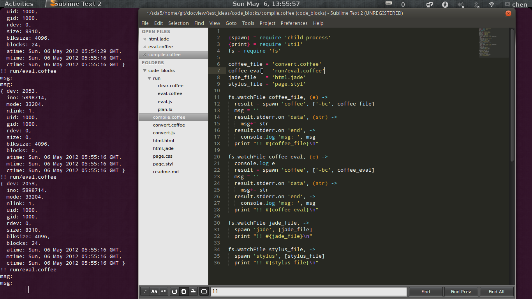Close eval.coffee in Open Files
532x299 pixels.
coord(144,47)
